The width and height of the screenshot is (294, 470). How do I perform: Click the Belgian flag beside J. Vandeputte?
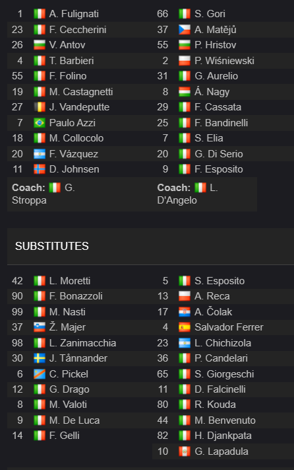coord(40,107)
